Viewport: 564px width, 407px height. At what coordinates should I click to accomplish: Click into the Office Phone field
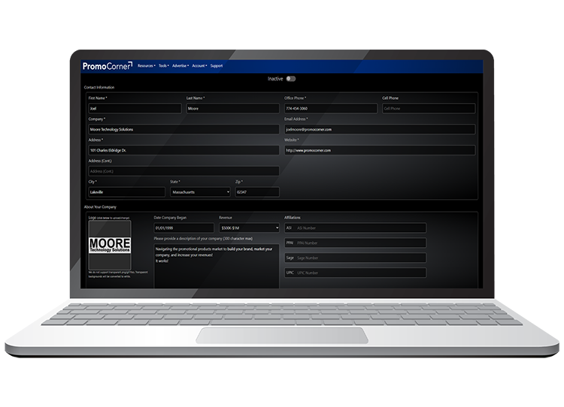click(x=330, y=108)
